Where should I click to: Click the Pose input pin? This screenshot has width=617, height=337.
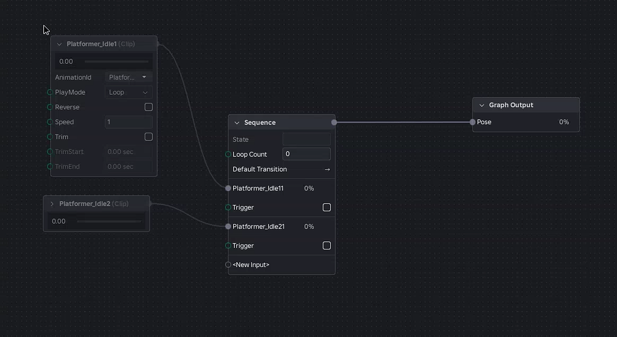472,122
